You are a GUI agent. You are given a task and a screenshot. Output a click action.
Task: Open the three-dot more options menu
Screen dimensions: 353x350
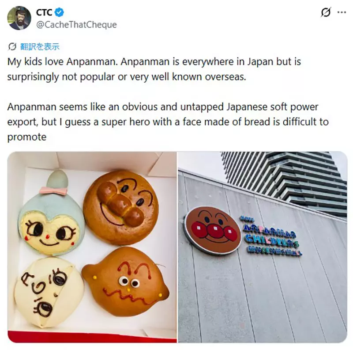tap(342, 12)
